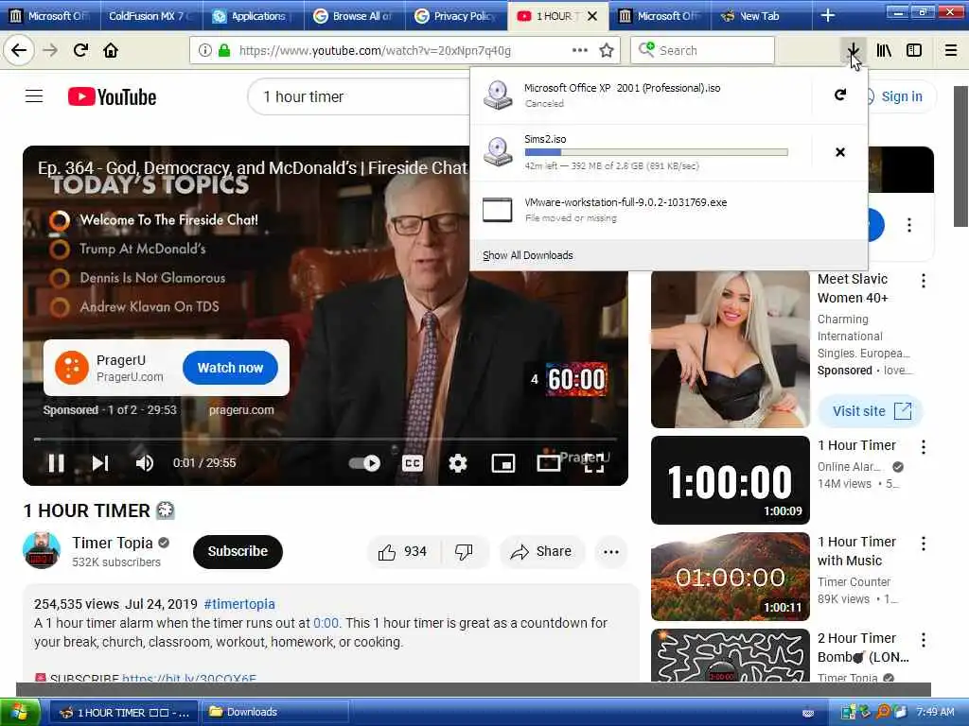Image resolution: width=969 pixels, height=726 pixels.
Task: Go back with the browser back arrow
Action: pos(19,50)
